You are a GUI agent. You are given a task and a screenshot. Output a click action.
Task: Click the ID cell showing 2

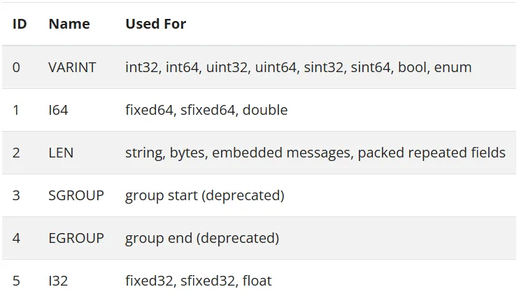tap(16, 153)
